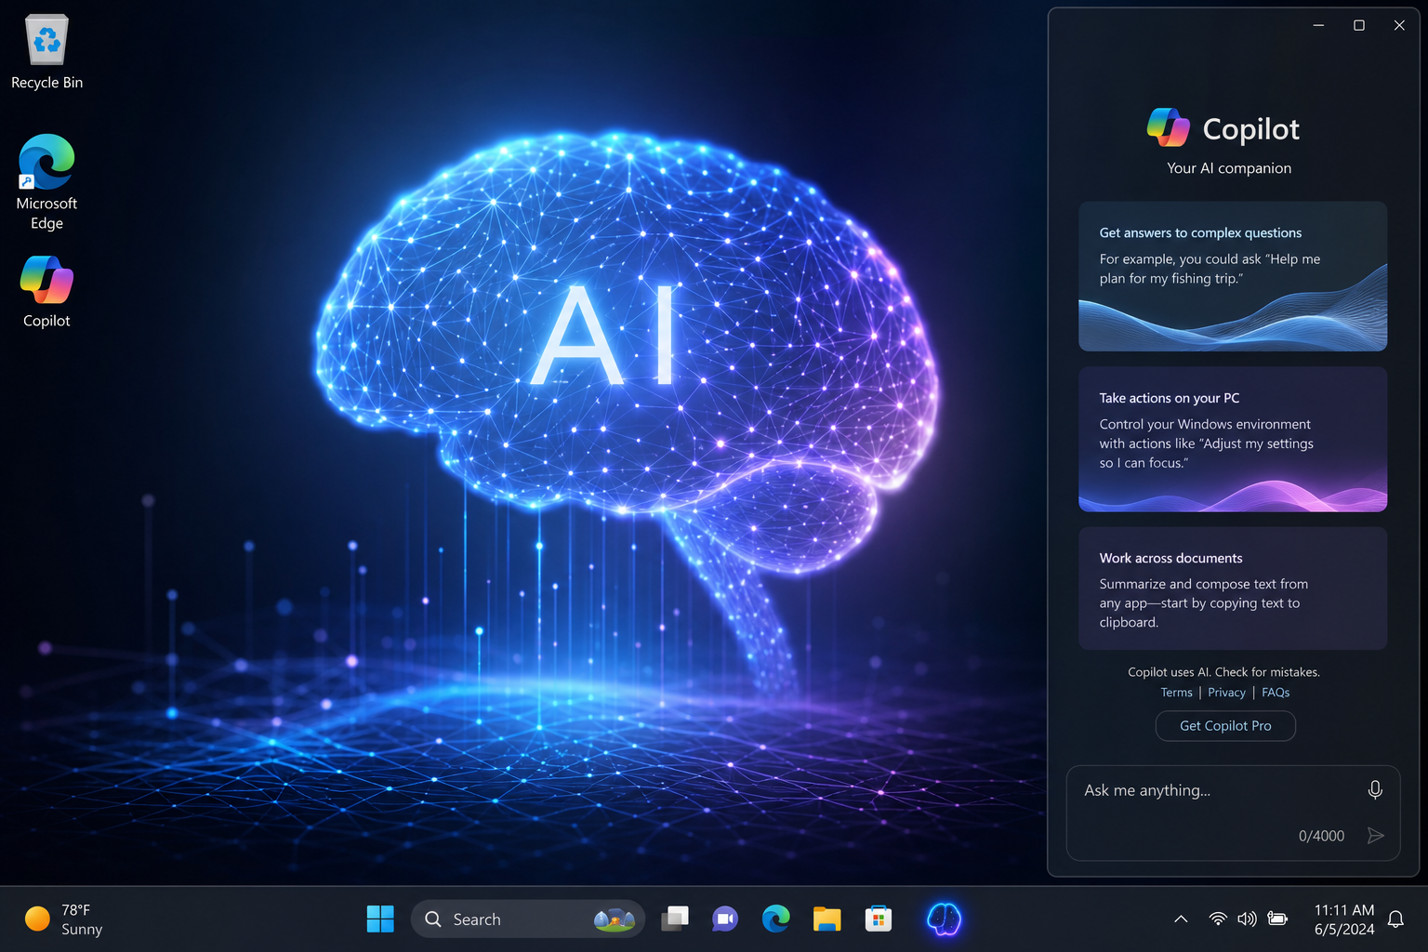Close the Copilot window
The height and width of the screenshot is (952, 1428).
click(1399, 25)
